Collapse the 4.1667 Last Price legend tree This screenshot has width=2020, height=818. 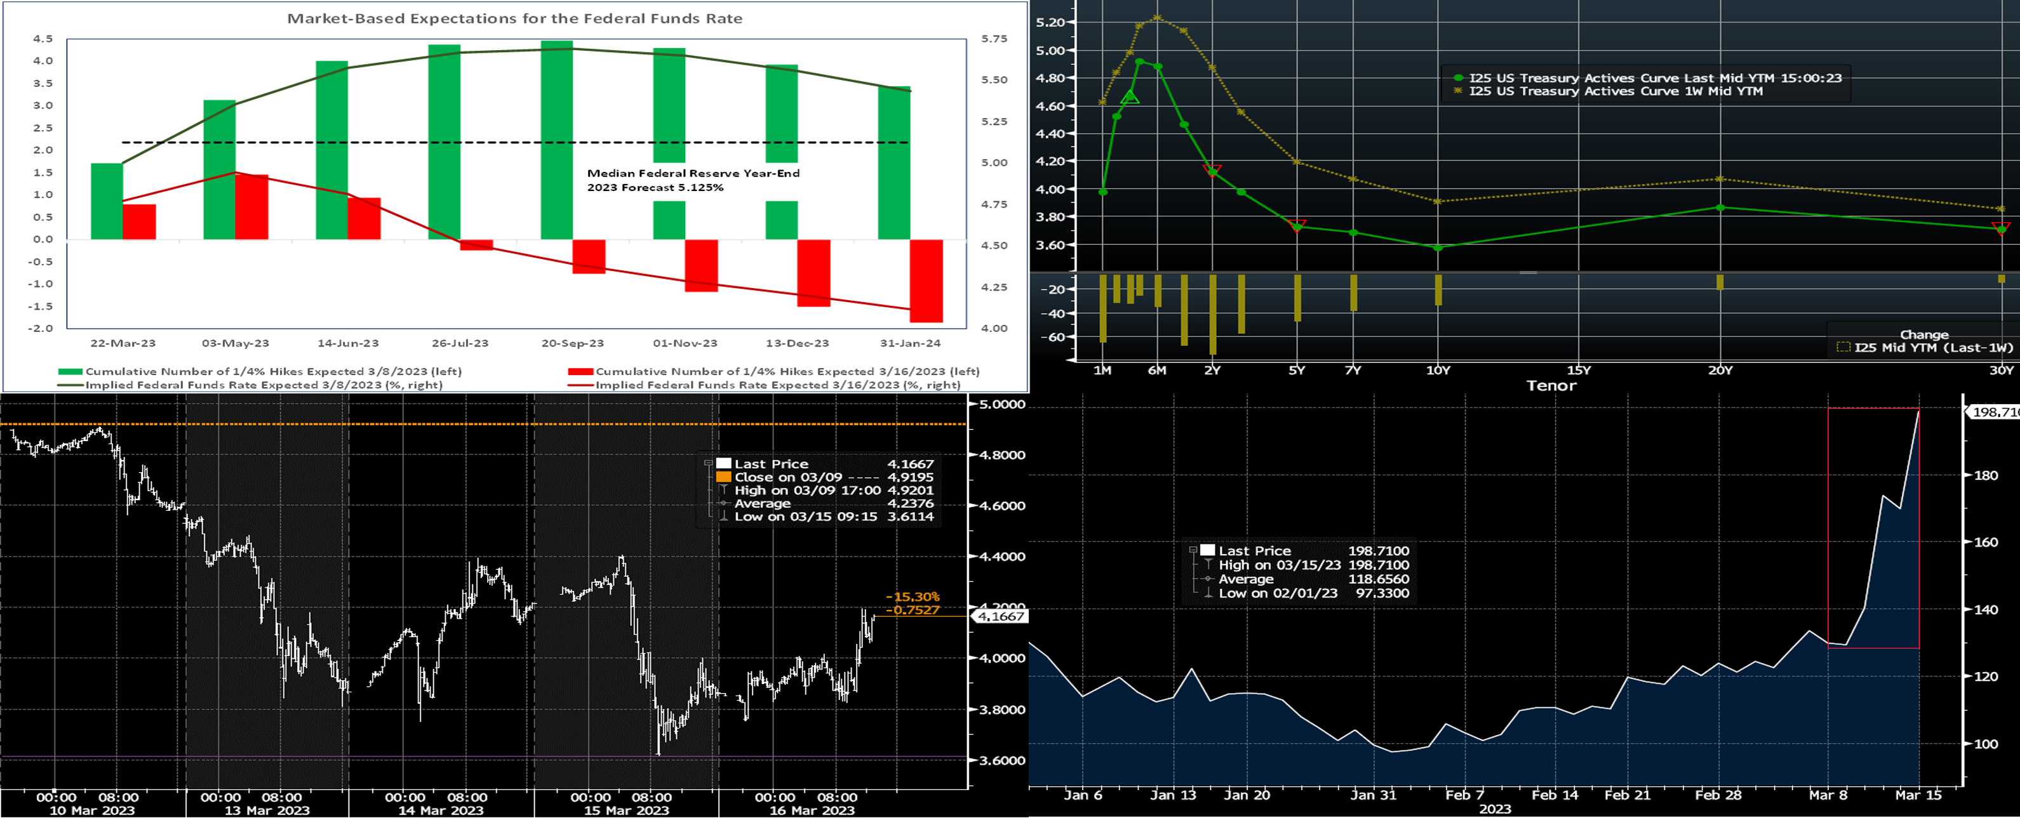tap(708, 463)
